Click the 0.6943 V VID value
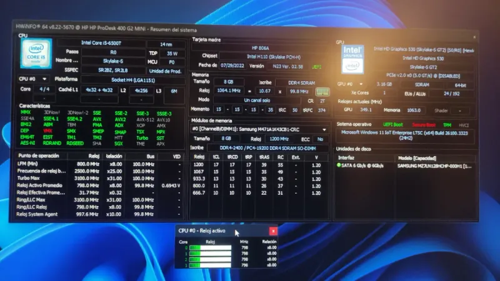Viewport: 500px width, 281px height. (x=171, y=185)
